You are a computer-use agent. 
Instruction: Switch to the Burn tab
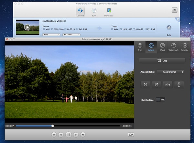click(94, 12)
